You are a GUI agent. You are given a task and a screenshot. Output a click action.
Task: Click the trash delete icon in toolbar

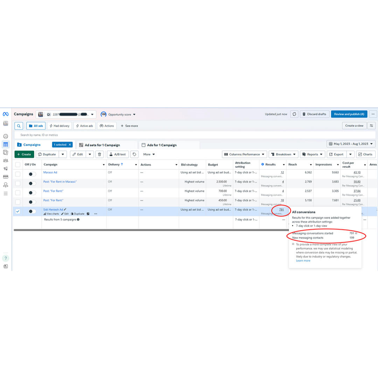point(99,154)
